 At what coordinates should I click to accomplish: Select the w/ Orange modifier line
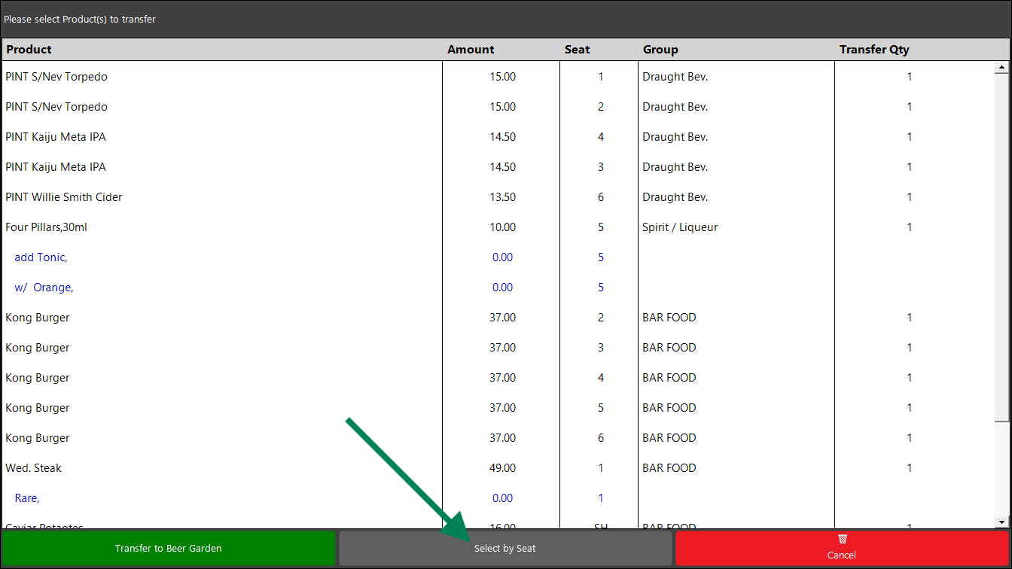[x=498, y=288]
